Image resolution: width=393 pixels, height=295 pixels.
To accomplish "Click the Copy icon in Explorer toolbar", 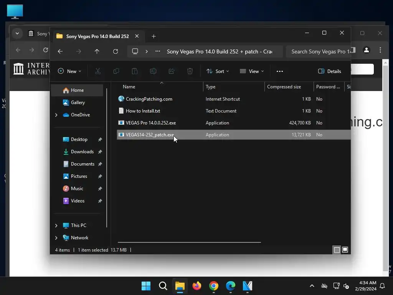I will tap(116, 71).
